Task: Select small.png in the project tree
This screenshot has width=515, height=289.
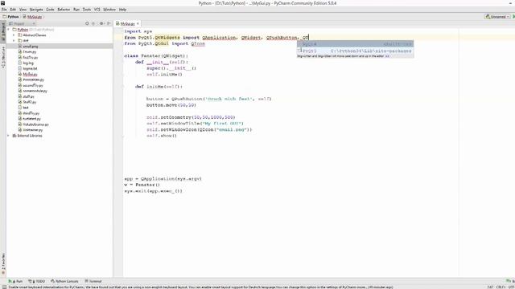Action: (31, 47)
